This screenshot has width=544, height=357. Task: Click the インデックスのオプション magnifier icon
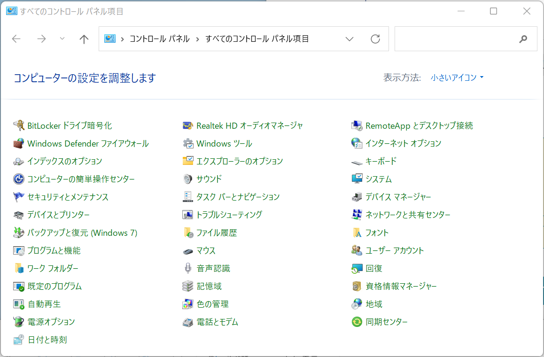tap(18, 161)
